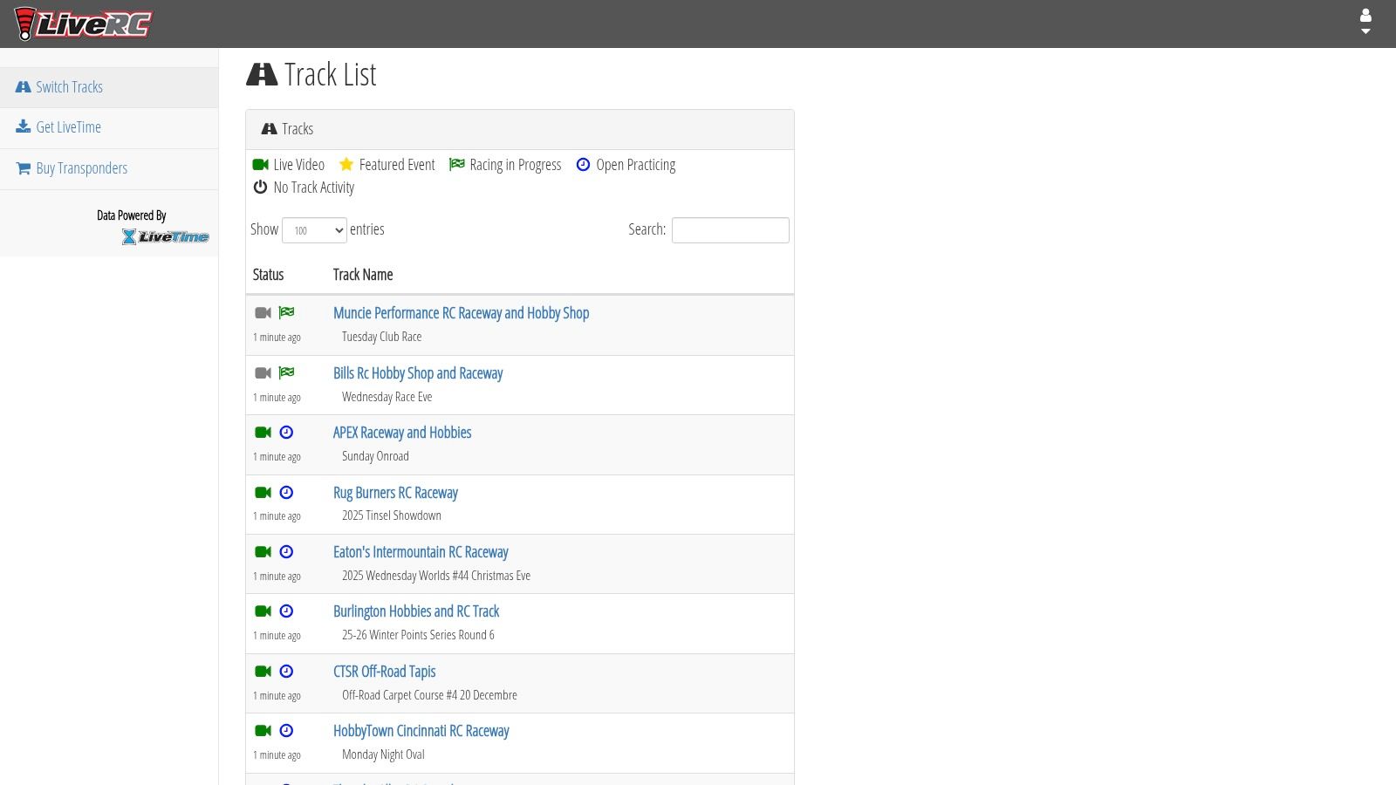The image size is (1396, 785).
Task: Open the Eaton's Intermountain RC Raceway link
Action: tap(421, 552)
